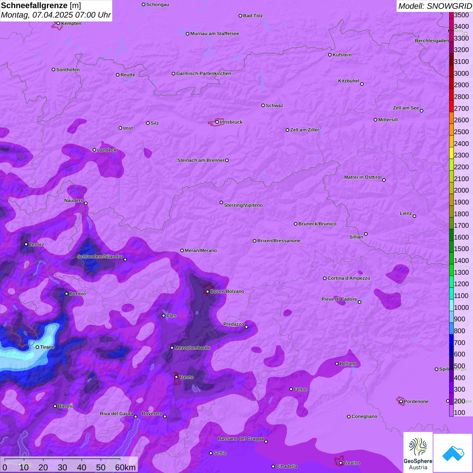Select the "Mezzolombardo" label
Image resolution: width=473 pixels, height=473 pixels.
coord(193,348)
